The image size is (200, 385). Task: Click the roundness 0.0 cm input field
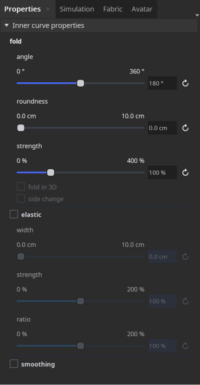pos(162,128)
